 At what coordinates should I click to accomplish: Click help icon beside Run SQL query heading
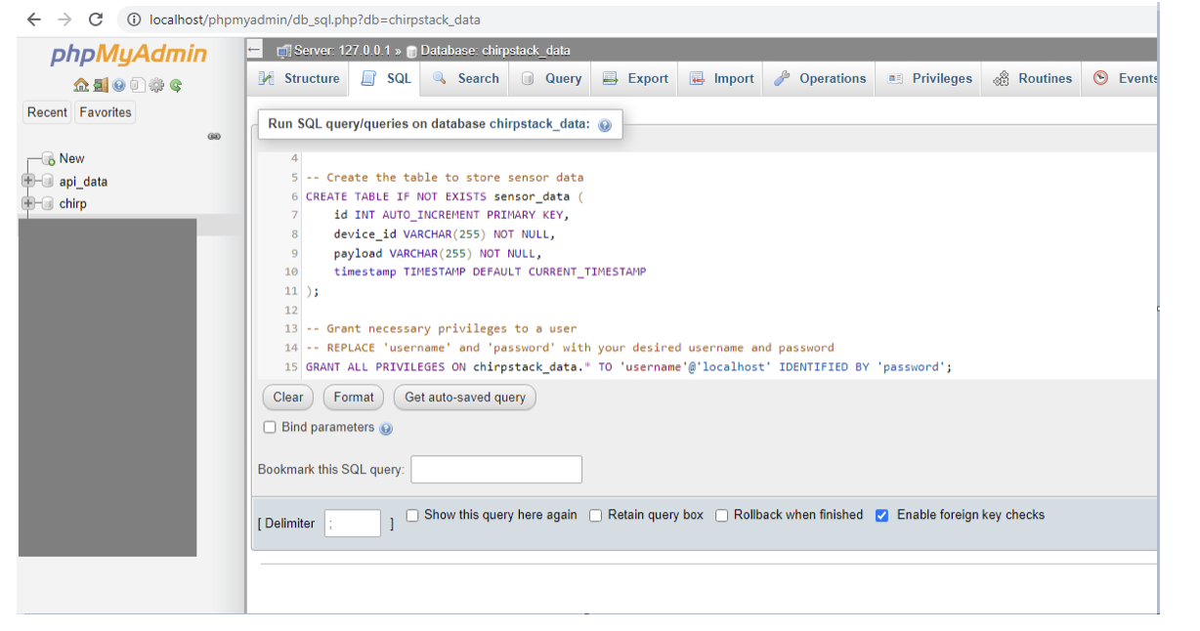pyautogui.click(x=605, y=125)
